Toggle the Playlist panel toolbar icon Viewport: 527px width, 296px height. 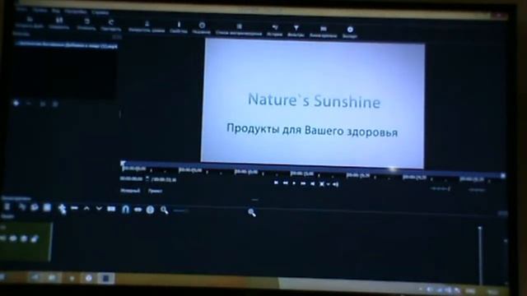tap(239, 26)
